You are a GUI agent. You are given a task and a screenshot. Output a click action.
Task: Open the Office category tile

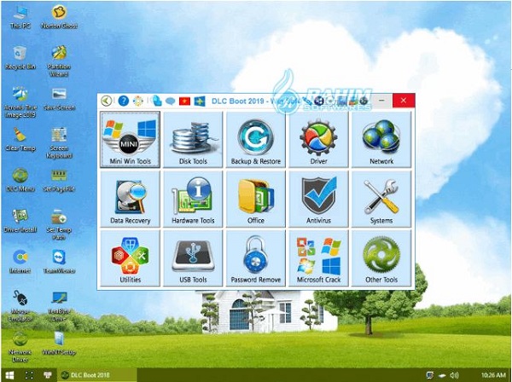point(256,199)
